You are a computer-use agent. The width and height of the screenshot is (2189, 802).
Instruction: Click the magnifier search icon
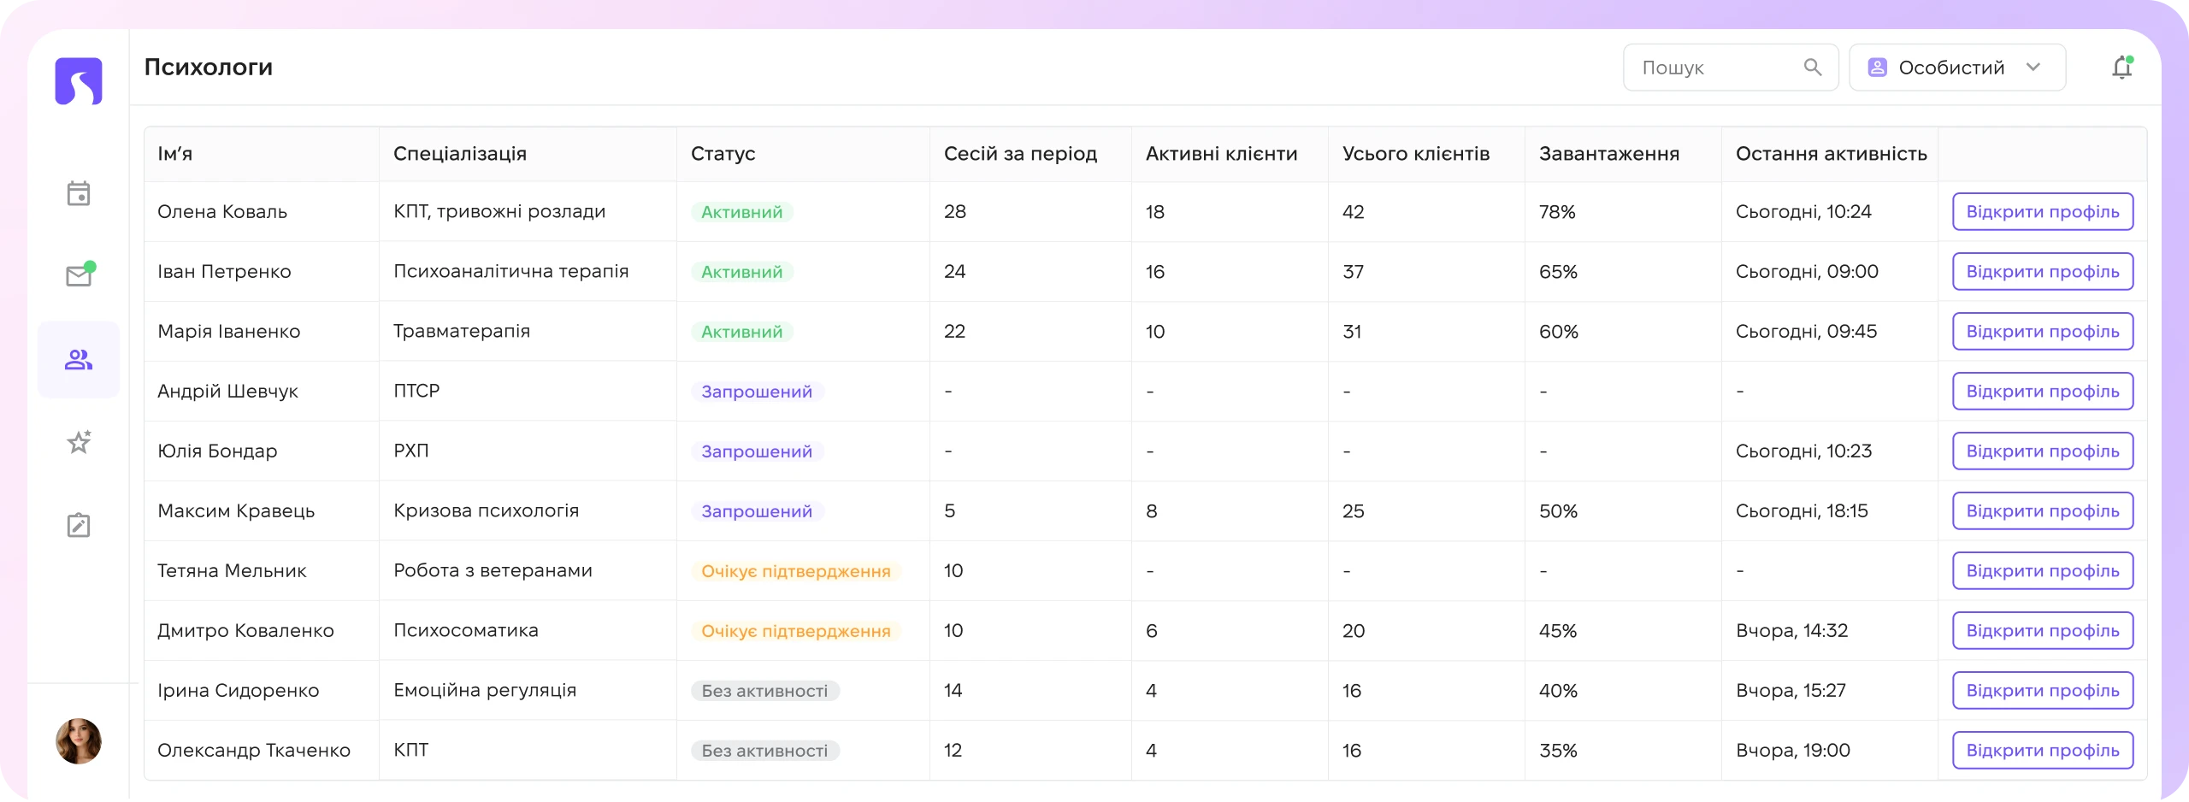tap(1813, 67)
